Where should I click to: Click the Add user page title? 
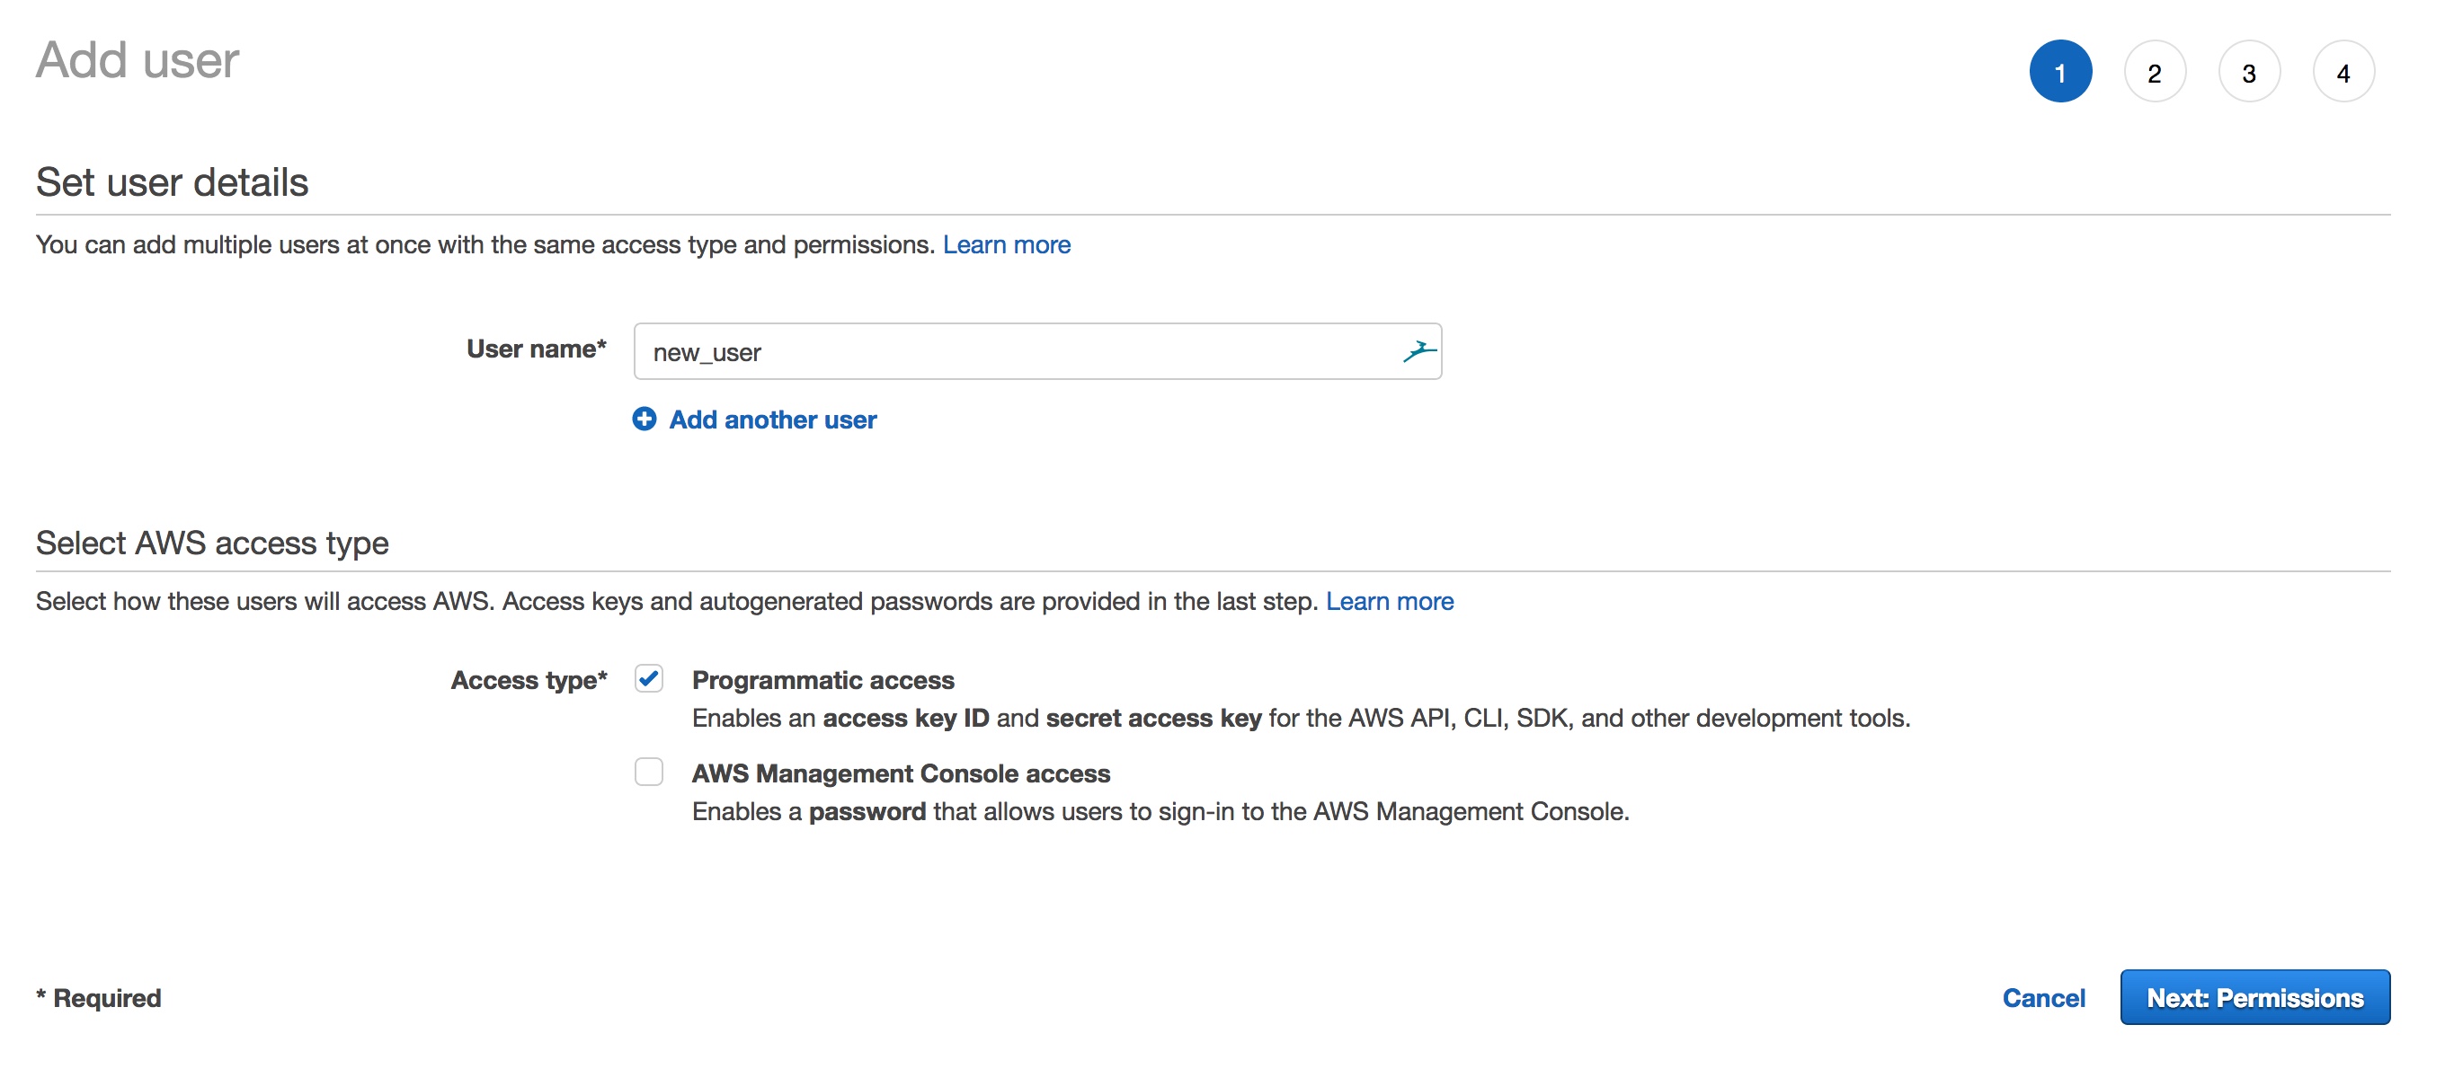click(138, 61)
